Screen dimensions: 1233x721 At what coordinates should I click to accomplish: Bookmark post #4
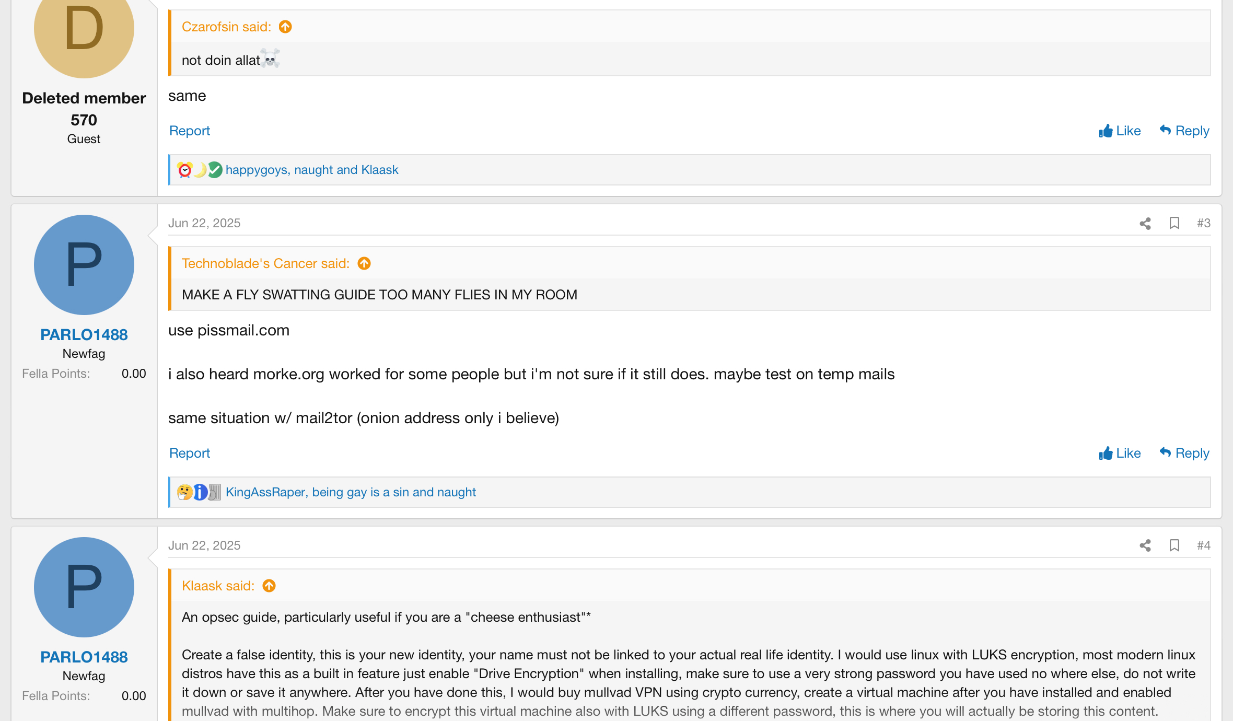point(1174,545)
